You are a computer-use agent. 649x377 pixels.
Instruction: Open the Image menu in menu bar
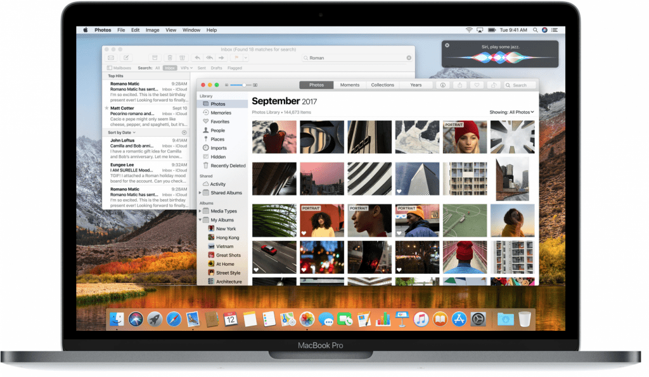152,30
